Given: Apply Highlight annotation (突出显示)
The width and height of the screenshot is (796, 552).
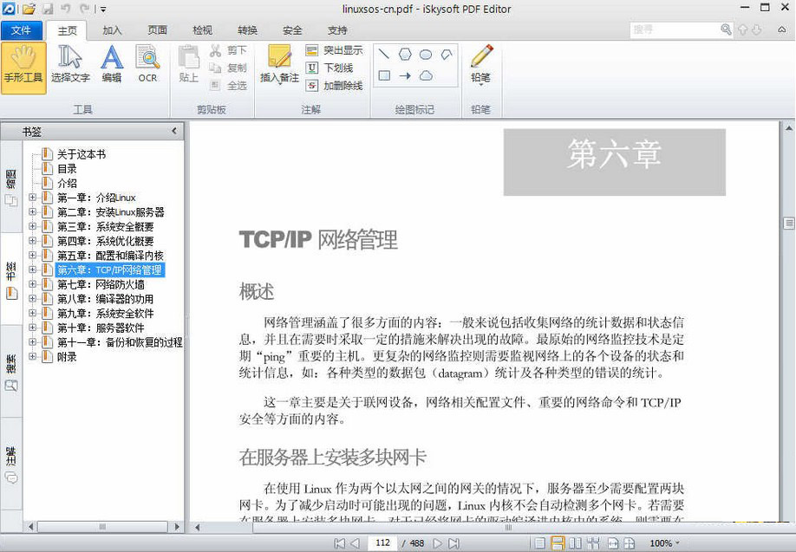Looking at the screenshot, I should tap(334, 50).
